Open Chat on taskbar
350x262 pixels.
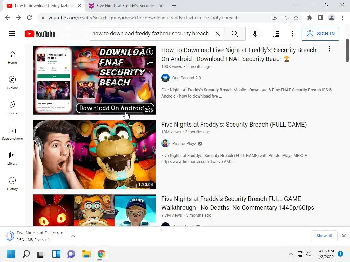pos(71,254)
